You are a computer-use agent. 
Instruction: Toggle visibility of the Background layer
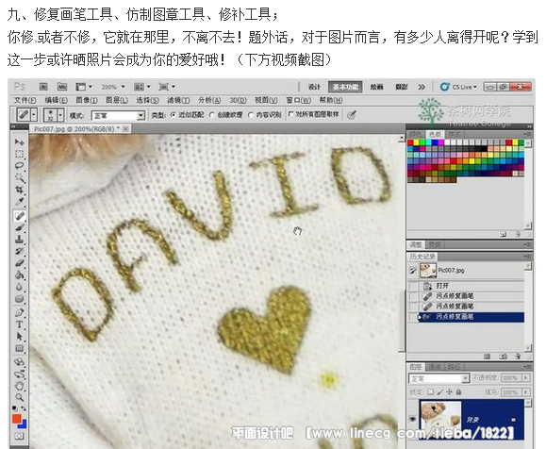[x=413, y=419]
